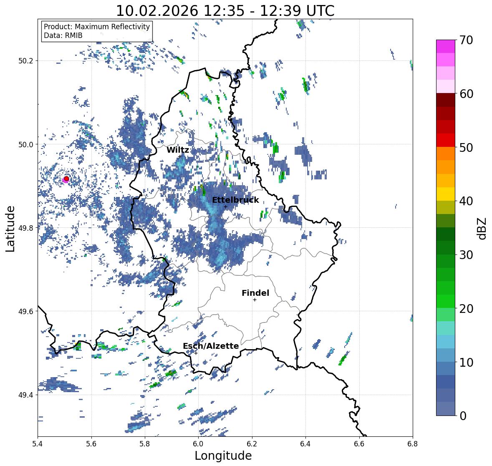Image resolution: width=492 pixels, height=466 pixels.
Task: Click the Findel station label
Action: [x=255, y=293]
